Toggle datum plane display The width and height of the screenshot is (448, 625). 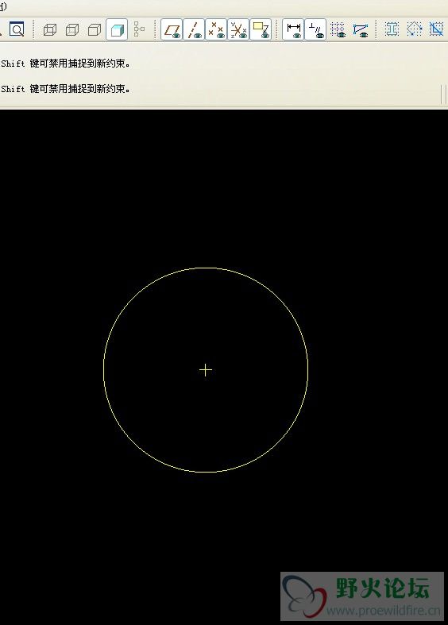pos(172,29)
